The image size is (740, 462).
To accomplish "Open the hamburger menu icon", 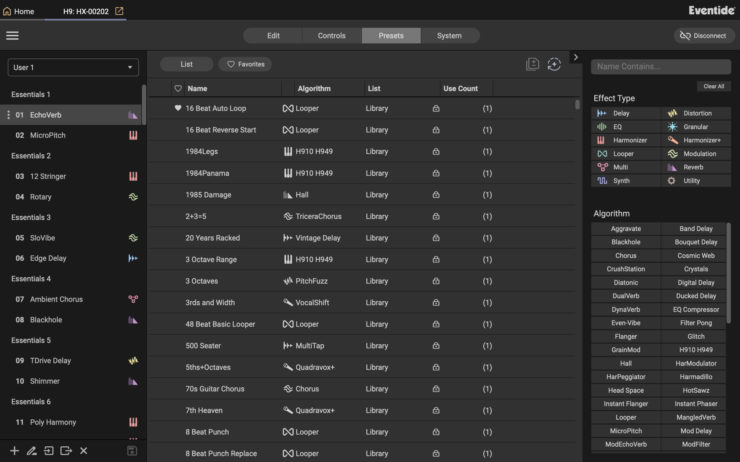I will (12, 36).
